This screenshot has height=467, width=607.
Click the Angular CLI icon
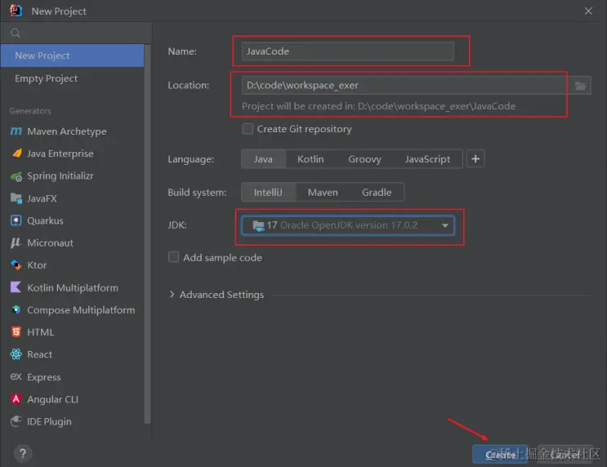(16, 399)
